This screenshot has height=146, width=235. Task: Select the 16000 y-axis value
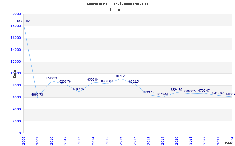click(16, 38)
